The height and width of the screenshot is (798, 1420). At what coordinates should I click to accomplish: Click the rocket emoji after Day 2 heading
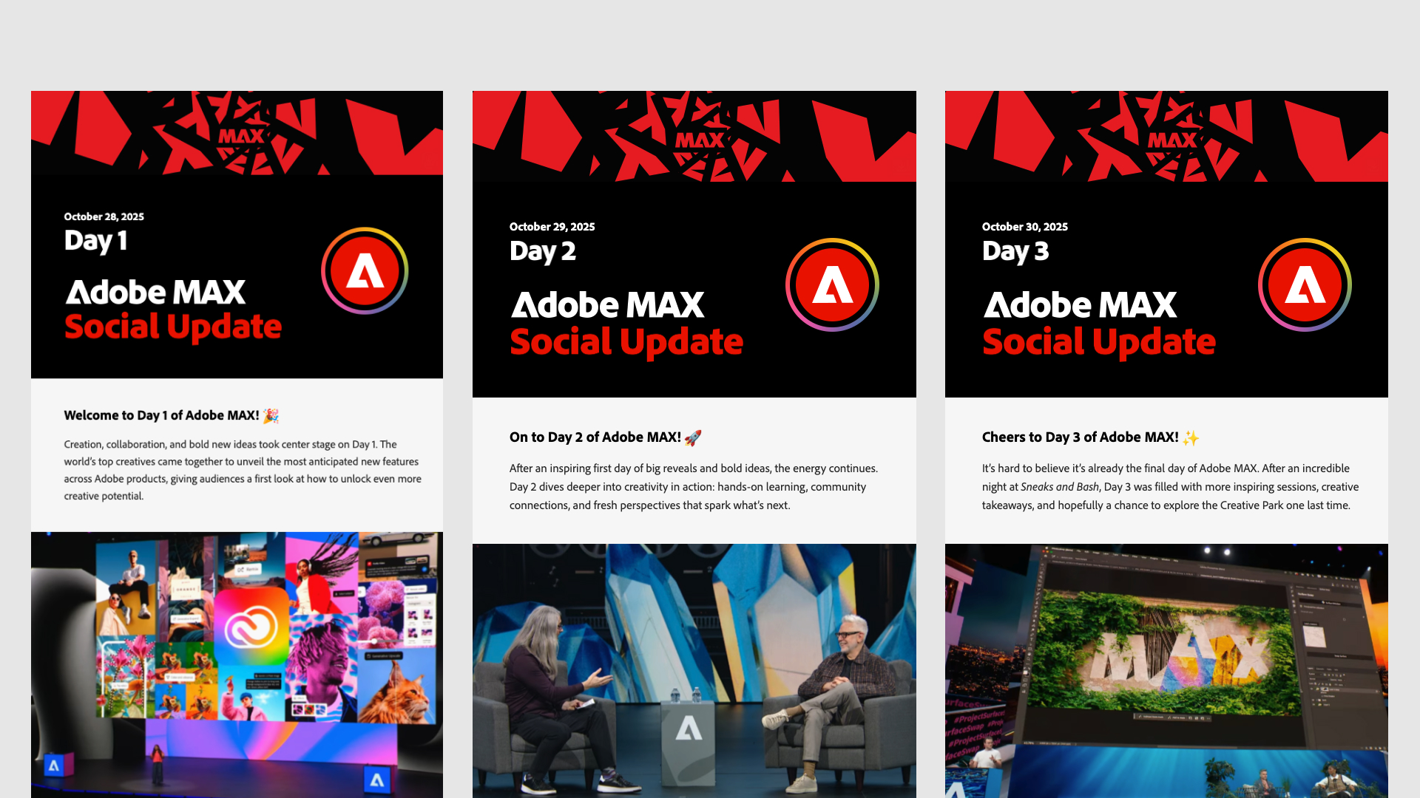pos(693,437)
